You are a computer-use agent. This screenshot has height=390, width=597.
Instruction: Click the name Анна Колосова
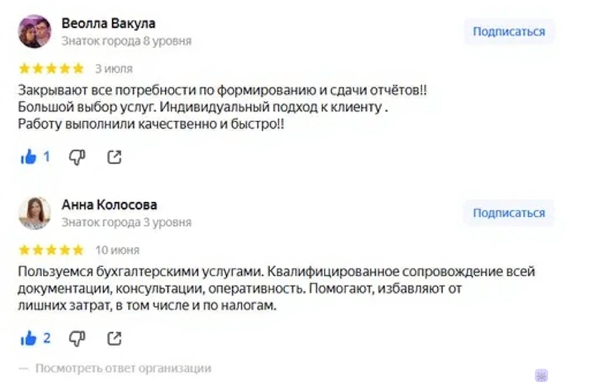pyautogui.click(x=109, y=205)
